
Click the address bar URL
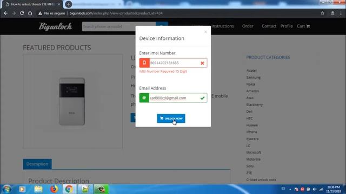[x=116, y=13]
